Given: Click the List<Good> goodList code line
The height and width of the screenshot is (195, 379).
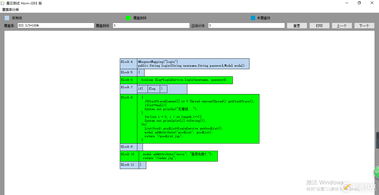Looking at the screenshot, I should point(183,128).
